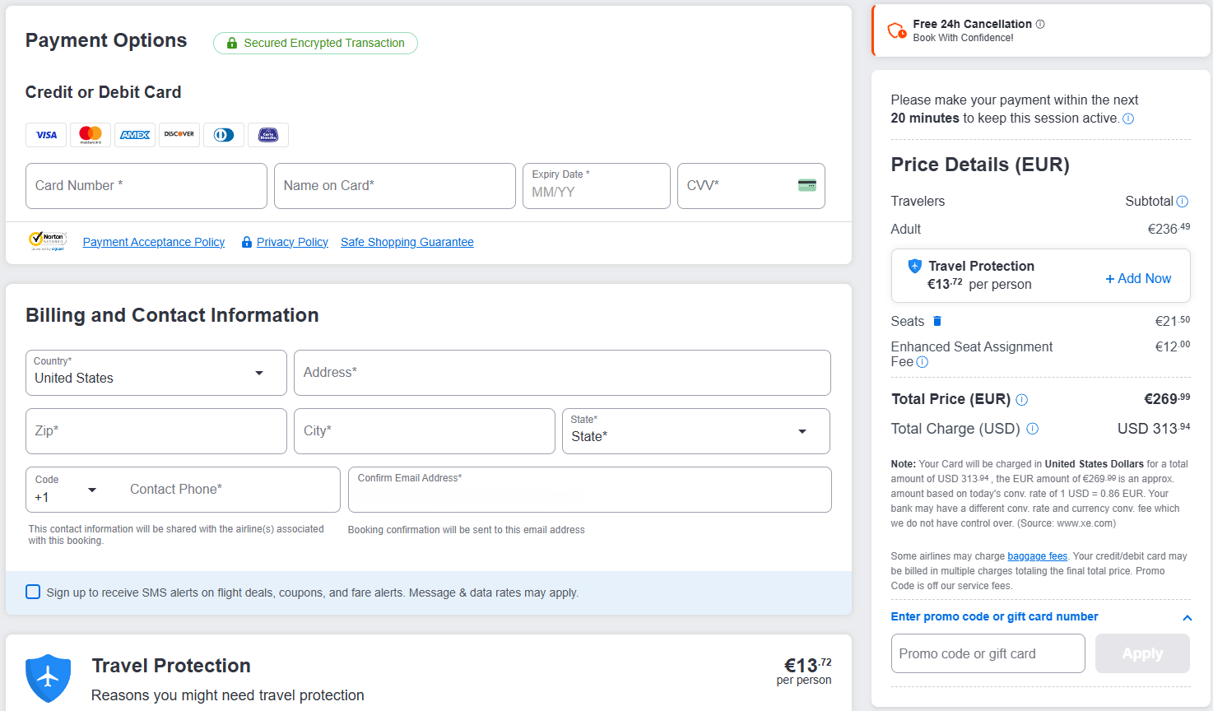Viewport: 1213px width, 711px height.
Task: Open the phone Code +1 dropdown
Action: [67, 490]
